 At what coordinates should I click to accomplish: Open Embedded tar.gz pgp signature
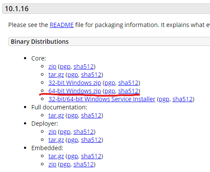[x=73, y=157]
